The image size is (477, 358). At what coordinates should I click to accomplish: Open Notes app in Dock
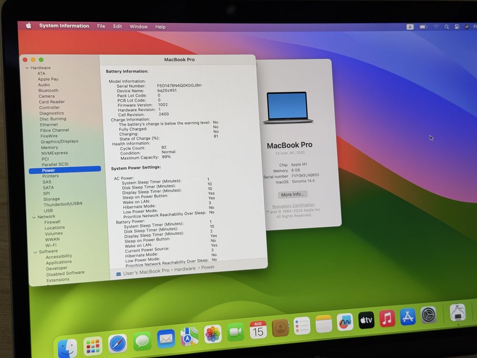click(x=323, y=324)
